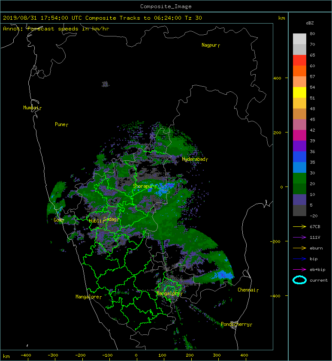The width and height of the screenshot is (332, 361).
Task: Pick the orange 57-60 dBZ swatch
Action: pos(299,71)
